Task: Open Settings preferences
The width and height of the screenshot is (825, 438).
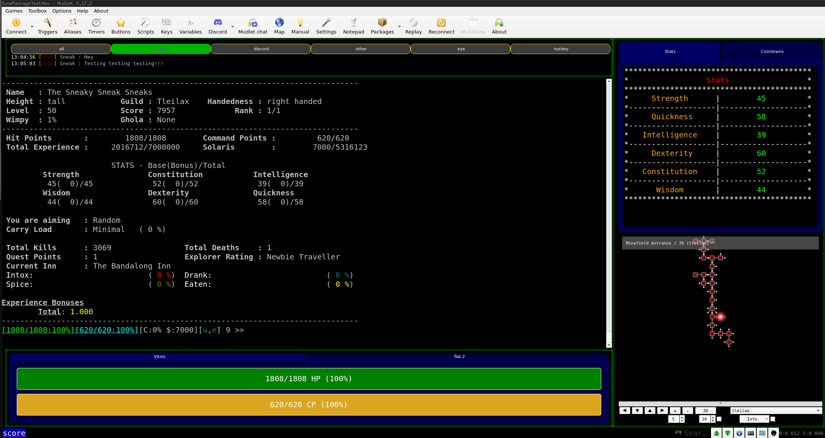Action: 326,26
